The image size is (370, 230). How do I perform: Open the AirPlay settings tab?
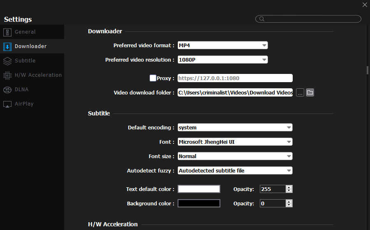24,104
